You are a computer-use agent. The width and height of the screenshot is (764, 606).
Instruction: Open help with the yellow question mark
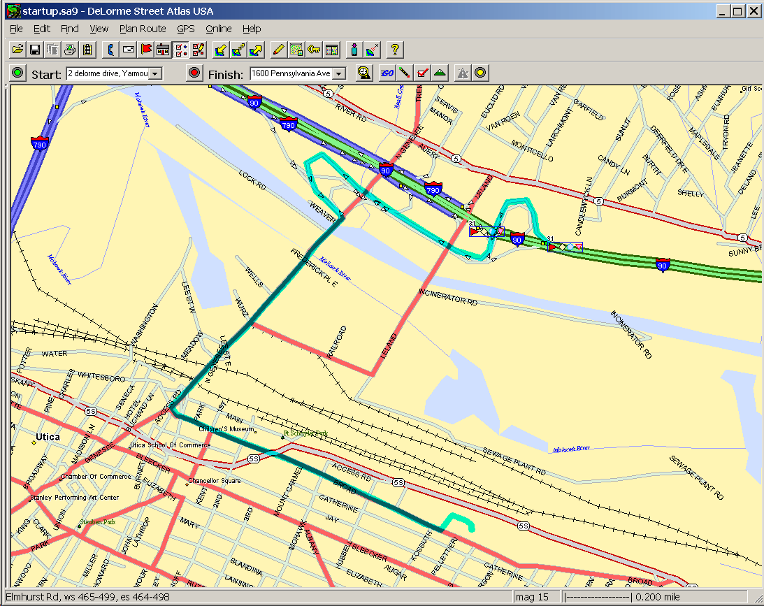tap(395, 50)
